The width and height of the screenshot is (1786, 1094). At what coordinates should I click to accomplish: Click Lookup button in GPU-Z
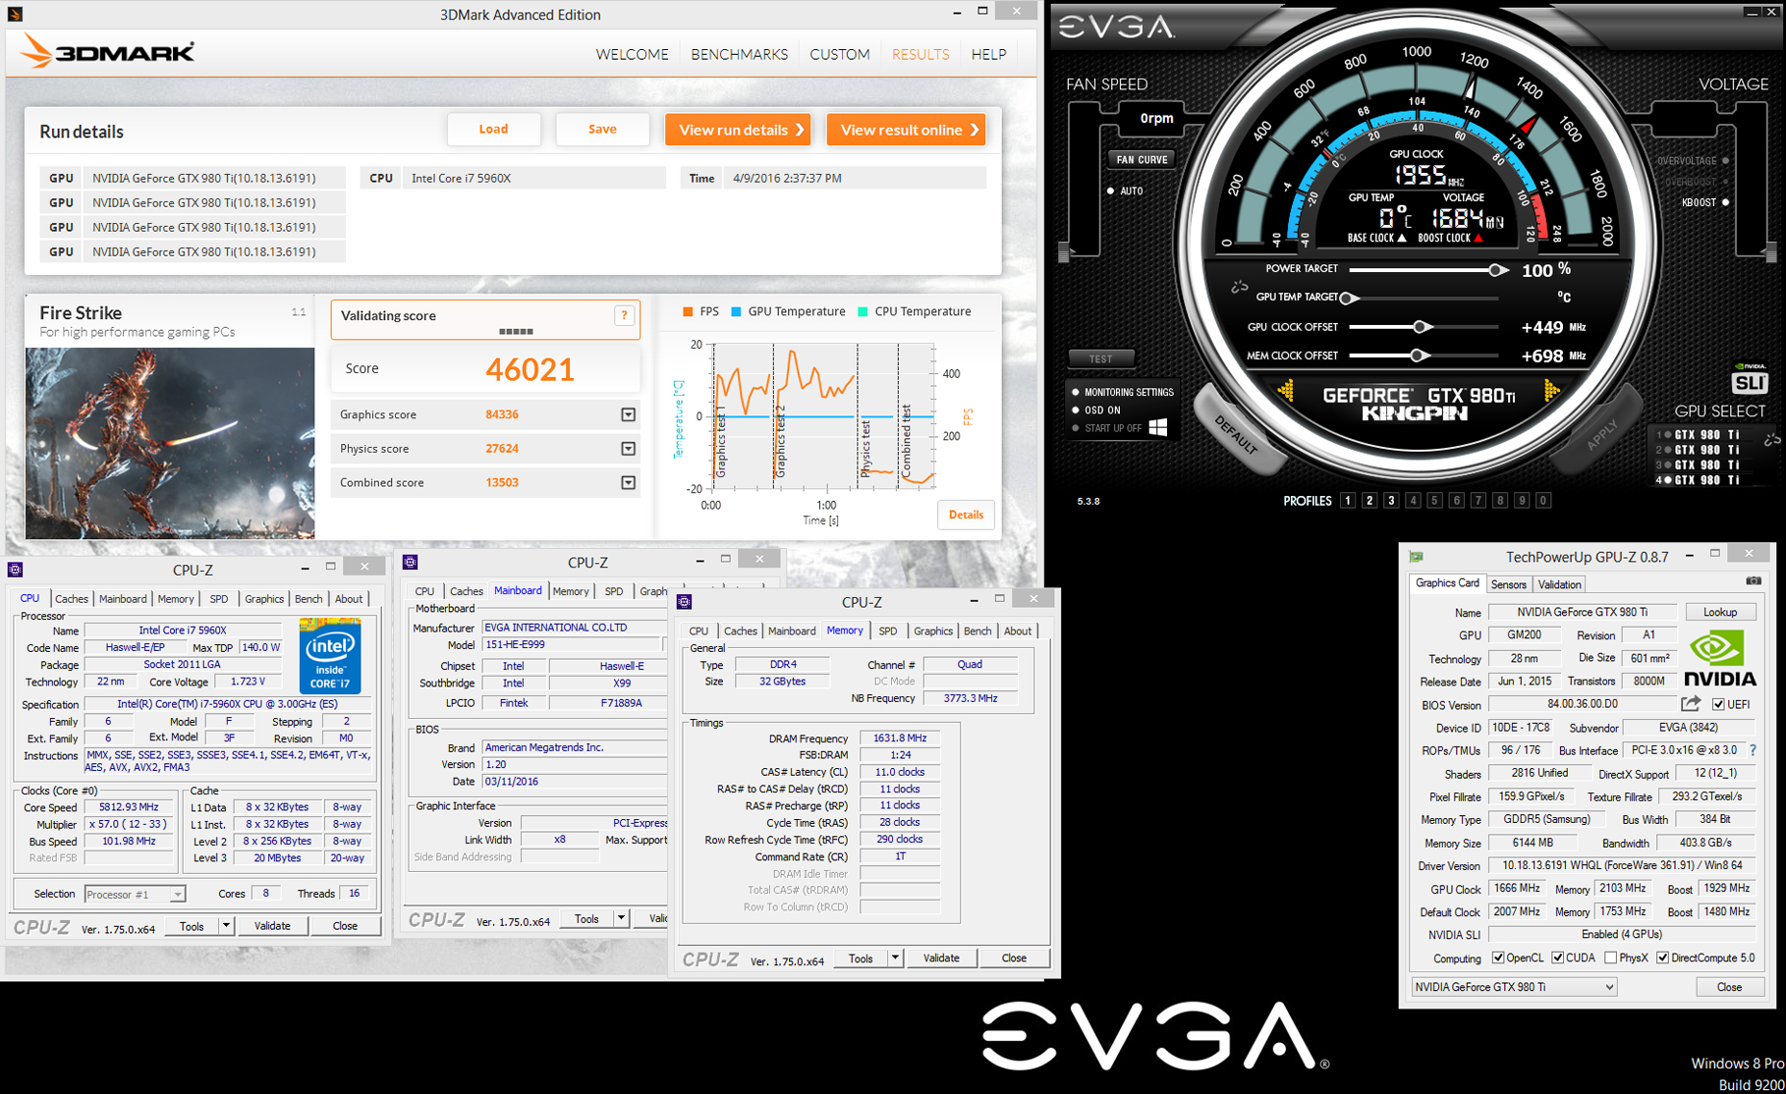click(x=1719, y=612)
